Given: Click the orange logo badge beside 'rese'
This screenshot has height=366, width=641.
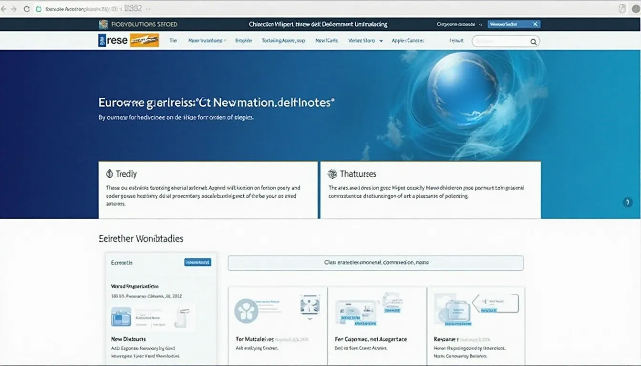Looking at the screenshot, I should [144, 41].
